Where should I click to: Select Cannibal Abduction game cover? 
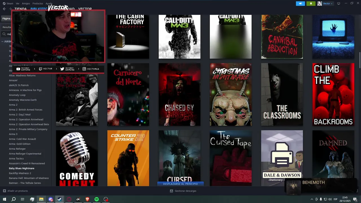click(282, 37)
